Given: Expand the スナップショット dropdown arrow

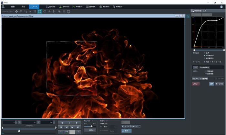Looking at the screenshot, I should click(139, 127).
